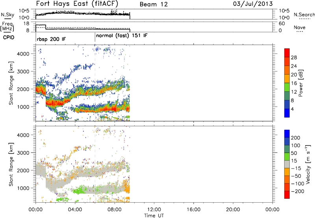Click the '12:00' time tick label

pyautogui.click(x=154, y=210)
